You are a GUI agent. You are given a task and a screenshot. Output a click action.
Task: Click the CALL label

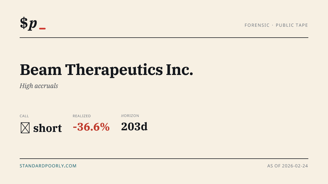click(24, 116)
